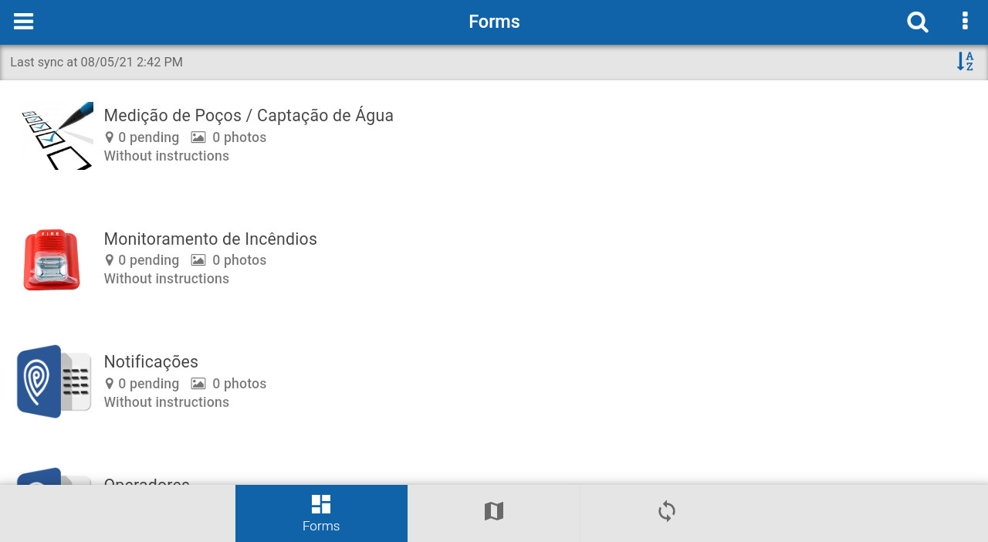Open the map tab

coord(494,513)
